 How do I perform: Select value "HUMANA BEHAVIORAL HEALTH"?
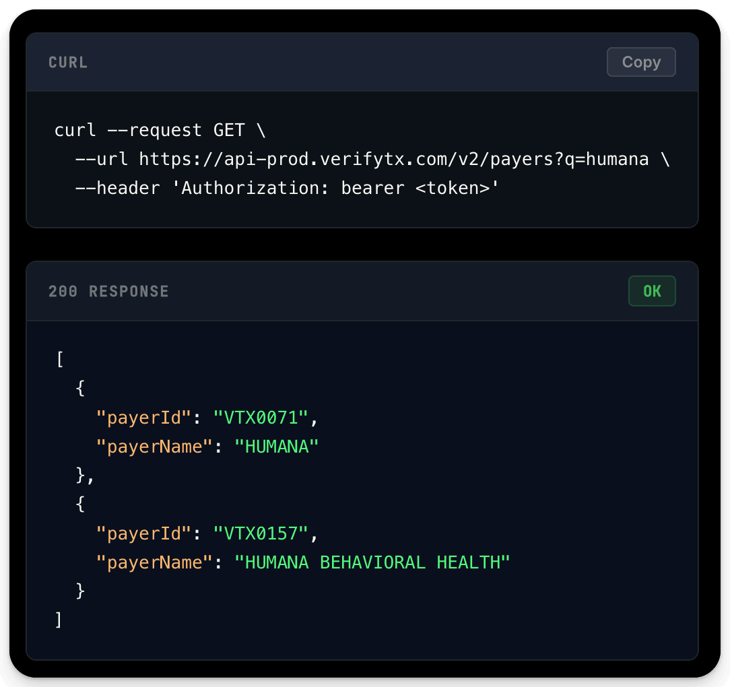point(372,562)
